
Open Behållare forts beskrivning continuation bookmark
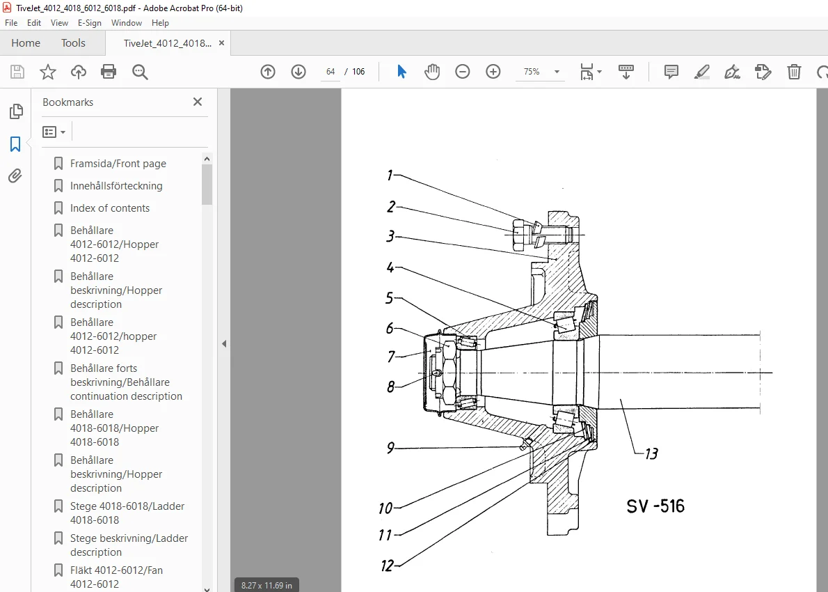(126, 382)
